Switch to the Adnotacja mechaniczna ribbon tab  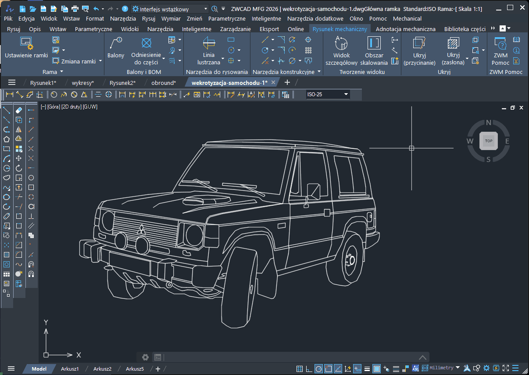(406, 29)
